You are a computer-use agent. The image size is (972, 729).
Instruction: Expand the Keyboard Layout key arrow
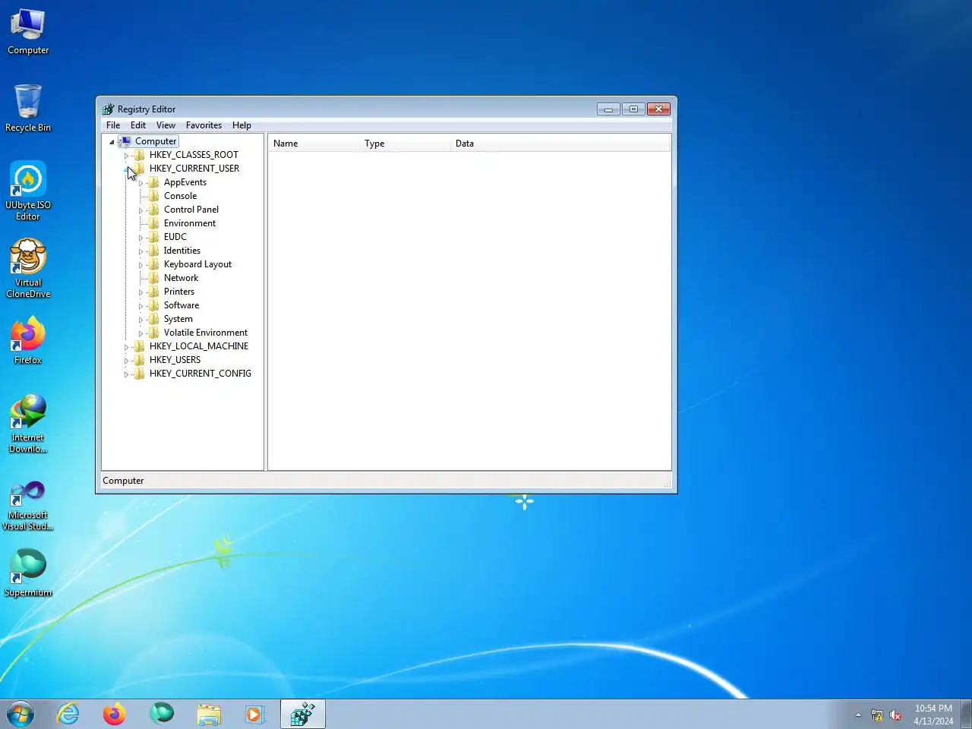140,264
